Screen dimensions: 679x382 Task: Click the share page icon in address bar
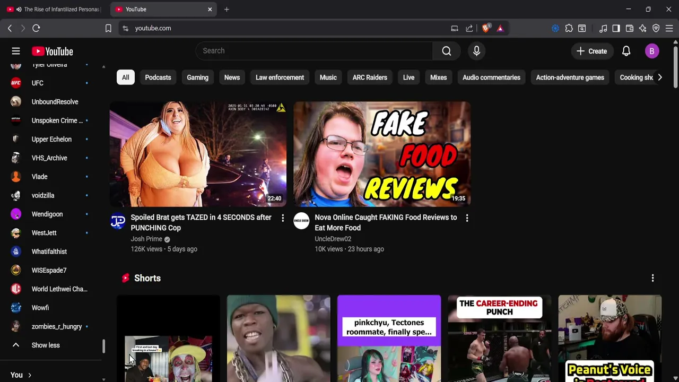pyautogui.click(x=469, y=28)
